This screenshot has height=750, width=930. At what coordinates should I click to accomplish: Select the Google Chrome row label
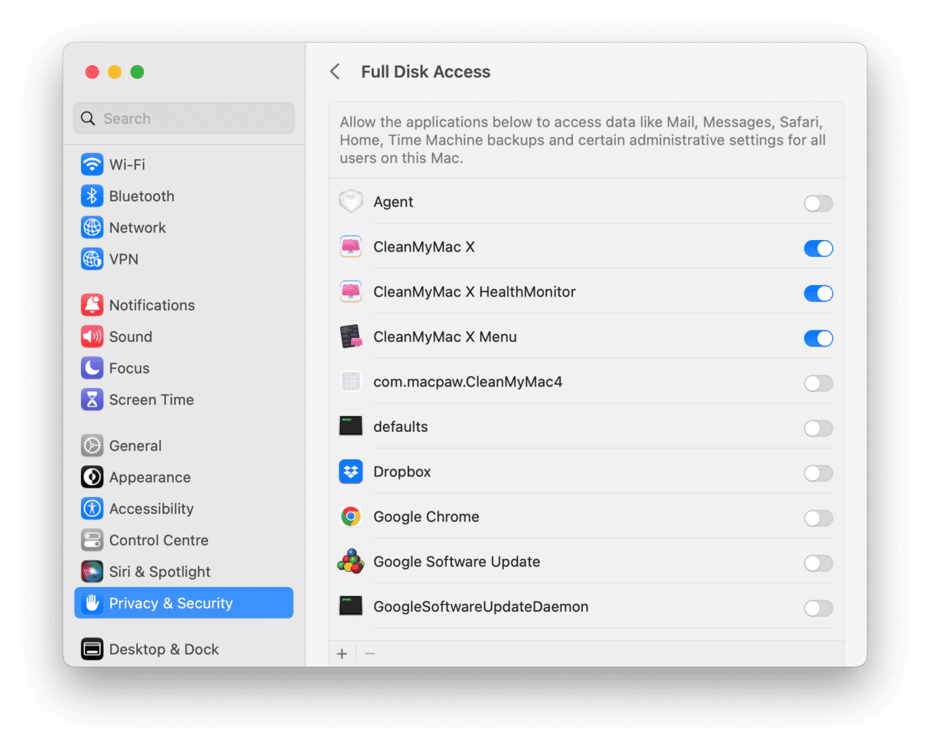[426, 517]
